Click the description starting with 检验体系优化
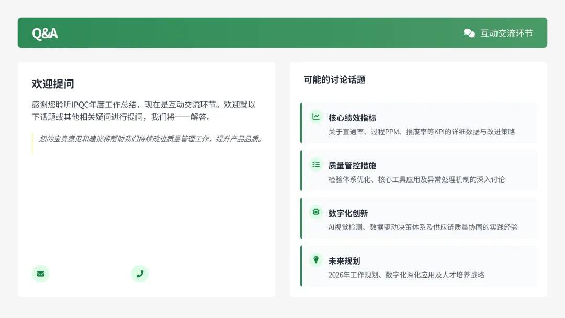Screen dimensions: 565x318 coord(416,179)
